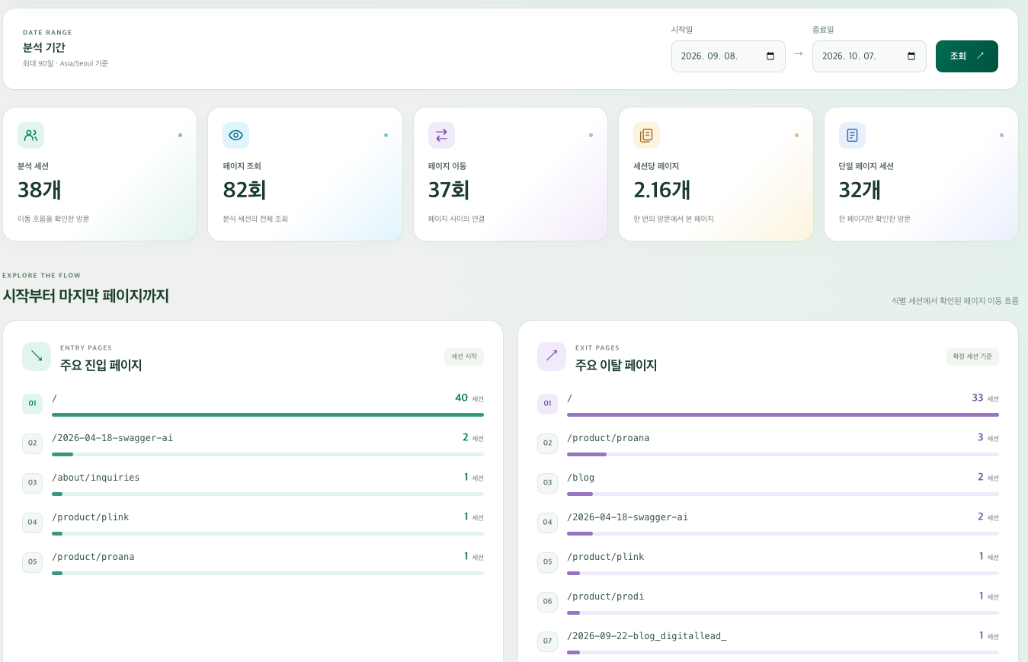Select exit page row /blog
The width and height of the screenshot is (1028, 662).
pos(768,482)
